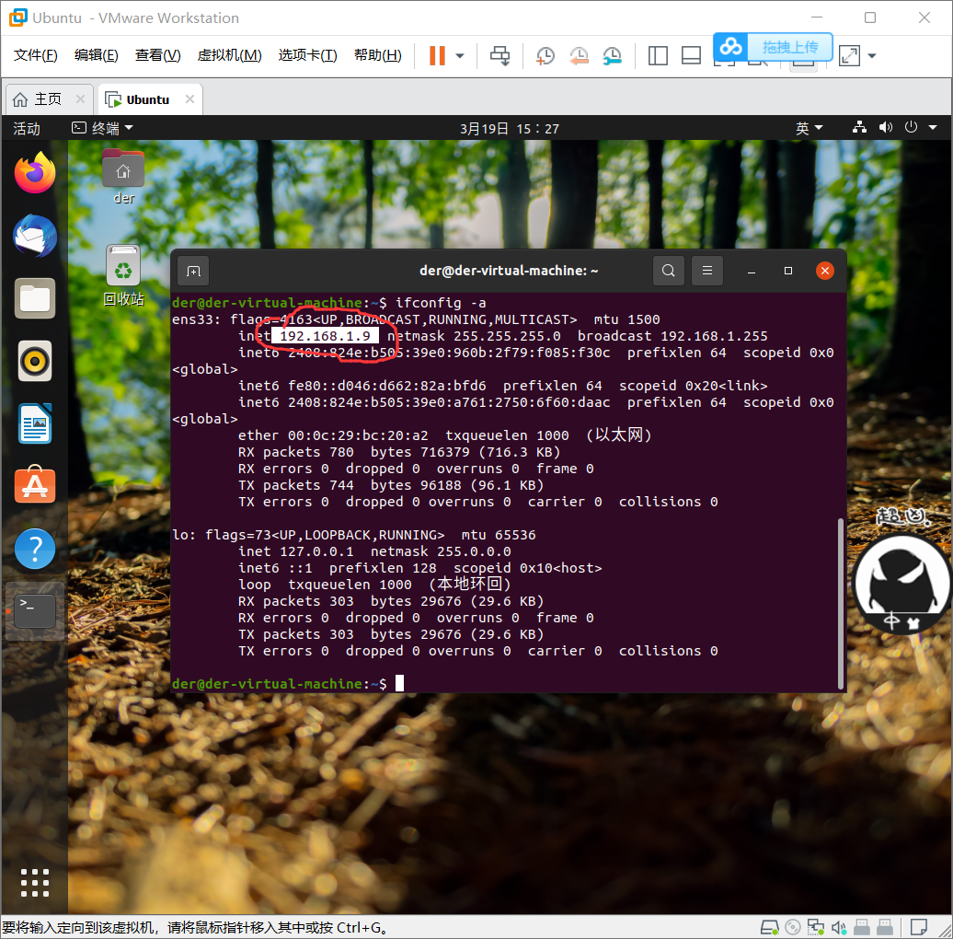Open a new tab in the terminal
Image resolution: width=953 pixels, height=939 pixels.
coord(193,272)
